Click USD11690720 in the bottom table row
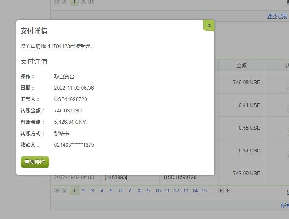This screenshot has height=219, width=289. (x=180, y=177)
